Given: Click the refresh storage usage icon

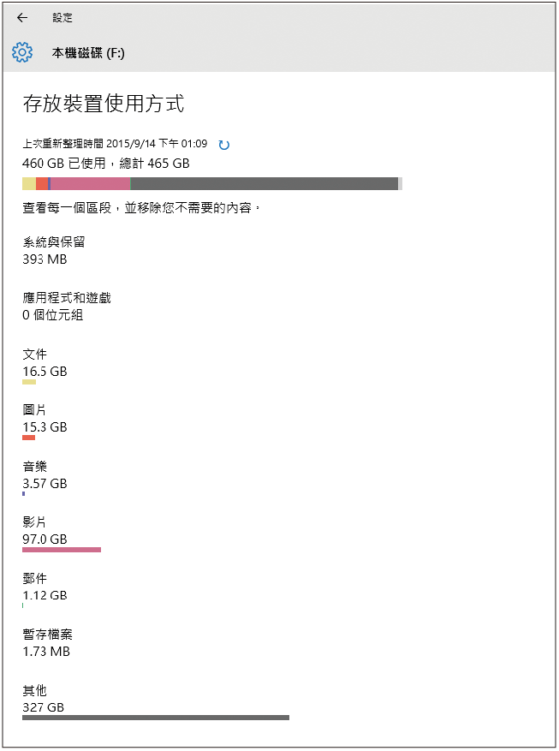Looking at the screenshot, I should click(x=224, y=145).
